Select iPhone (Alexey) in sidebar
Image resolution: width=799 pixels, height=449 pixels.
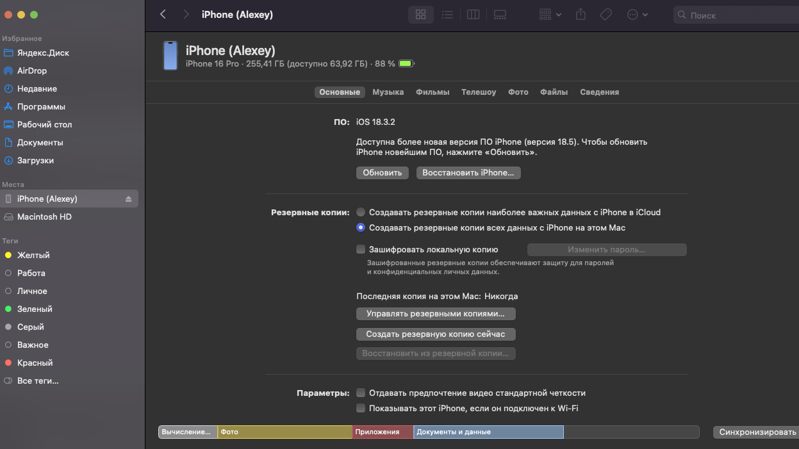tap(69, 199)
